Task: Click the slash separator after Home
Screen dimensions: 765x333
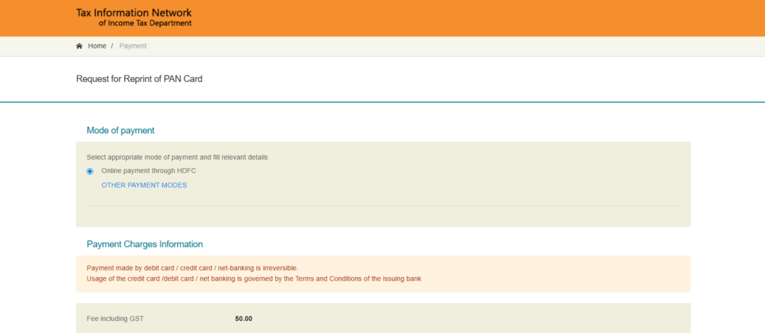Action: pos(112,46)
